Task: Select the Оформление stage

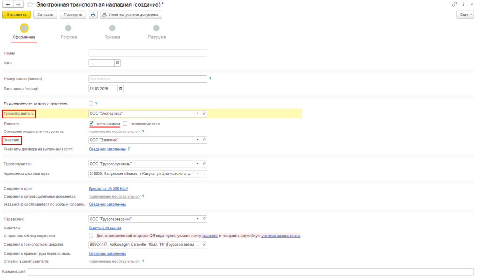Action: 24,28
